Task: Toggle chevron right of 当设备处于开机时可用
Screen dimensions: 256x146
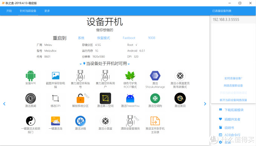Action: pos(129,64)
